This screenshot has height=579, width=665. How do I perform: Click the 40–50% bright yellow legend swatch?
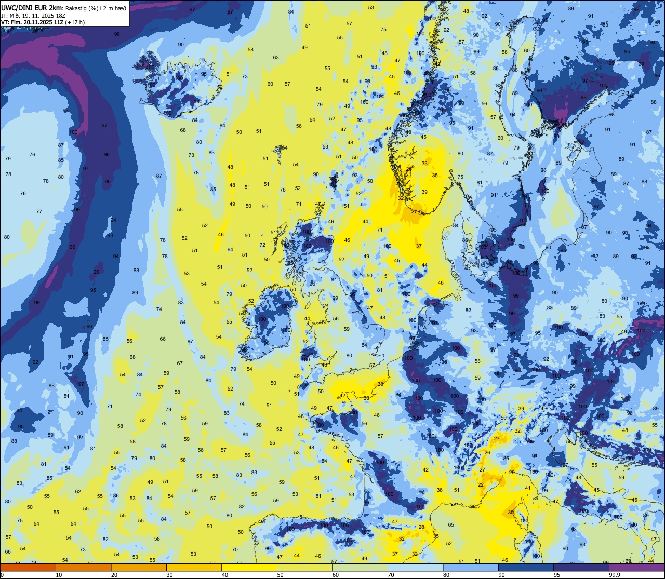coord(249,567)
